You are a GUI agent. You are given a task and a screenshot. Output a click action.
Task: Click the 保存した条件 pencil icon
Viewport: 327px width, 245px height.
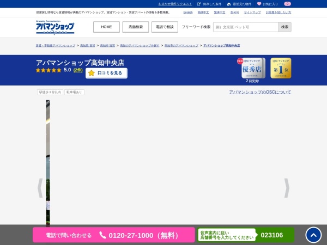(199, 4)
